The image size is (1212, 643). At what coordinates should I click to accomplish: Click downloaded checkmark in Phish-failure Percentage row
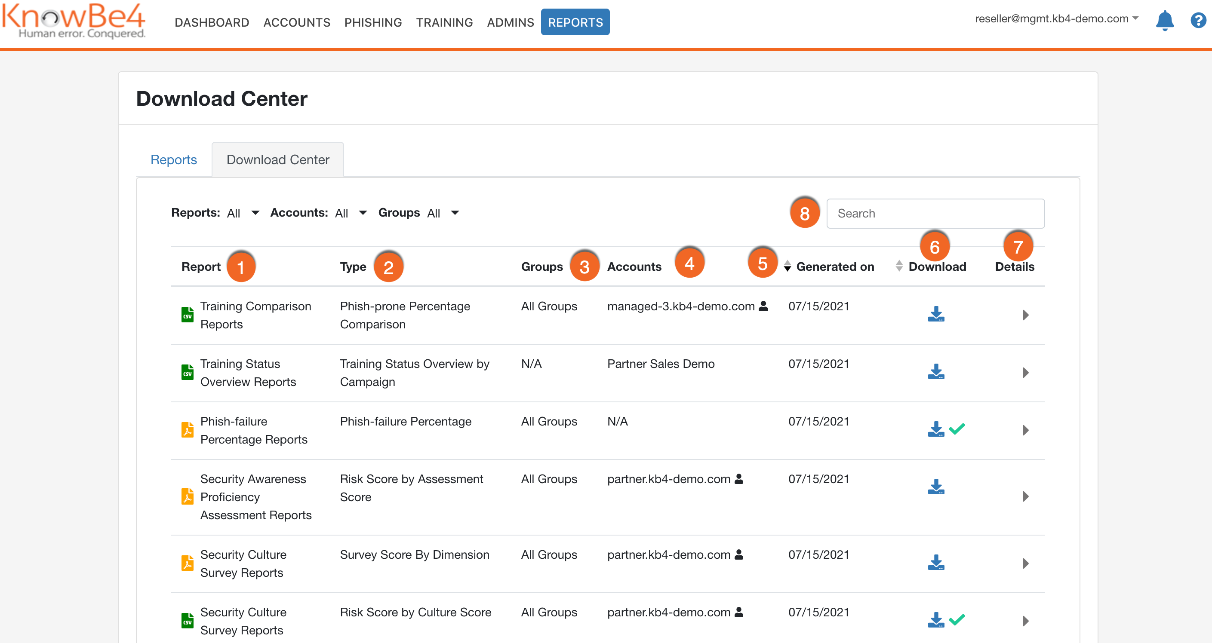coord(957,429)
